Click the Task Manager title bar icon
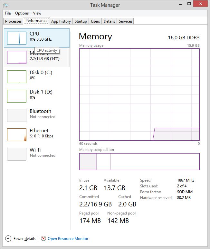This screenshot has height=249, width=210. pyautogui.click(x=6, y=5)
